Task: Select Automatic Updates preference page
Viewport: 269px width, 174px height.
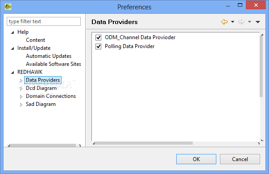Action: click(x=49, y=56)
